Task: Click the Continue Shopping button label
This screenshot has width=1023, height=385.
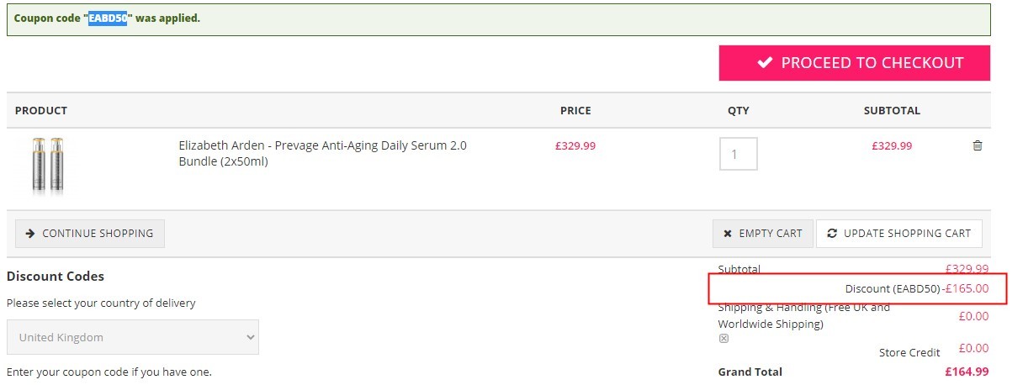Action: pos(98,234)
